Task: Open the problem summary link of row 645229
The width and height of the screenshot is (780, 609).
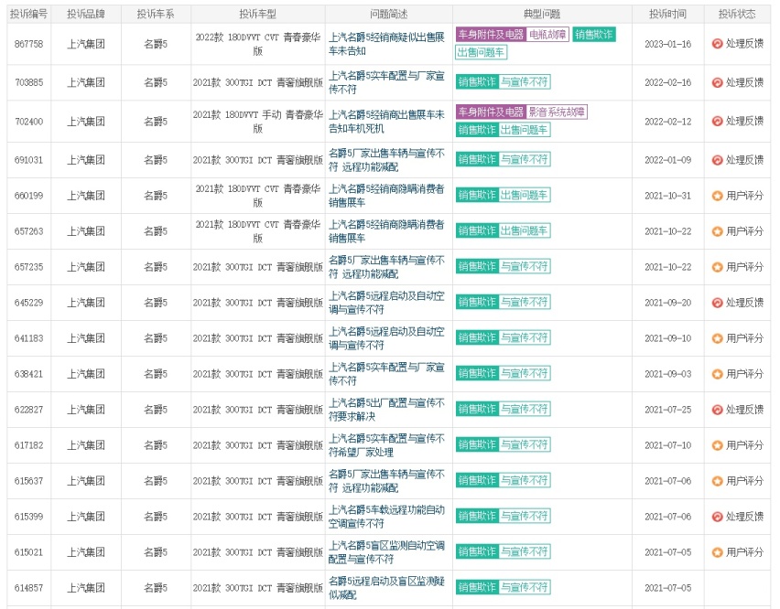Action: (x=386, y=303)
